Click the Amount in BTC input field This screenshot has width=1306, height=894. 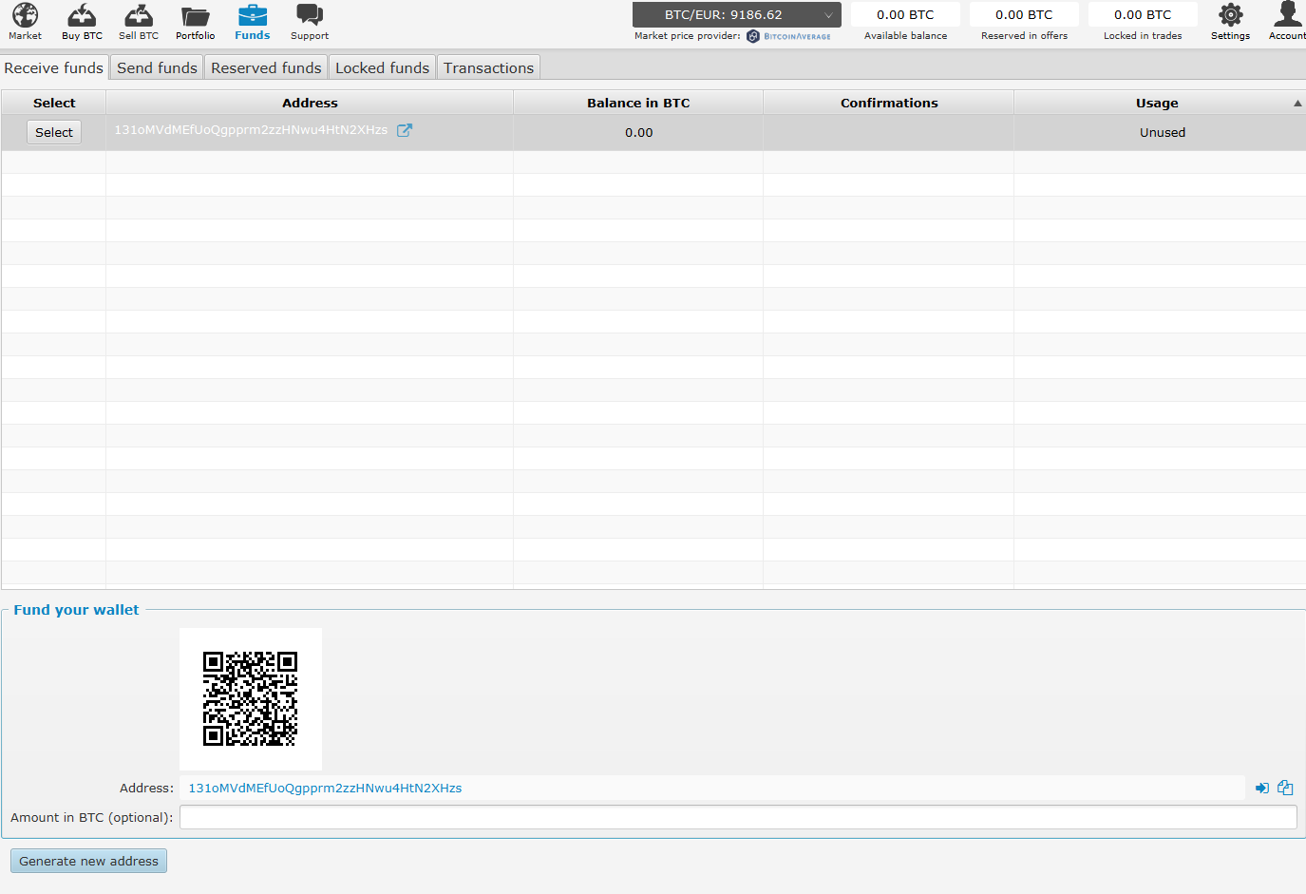pos(738,817)
